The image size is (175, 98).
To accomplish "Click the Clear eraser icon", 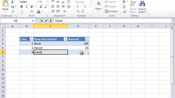I will tap(124, 11).
